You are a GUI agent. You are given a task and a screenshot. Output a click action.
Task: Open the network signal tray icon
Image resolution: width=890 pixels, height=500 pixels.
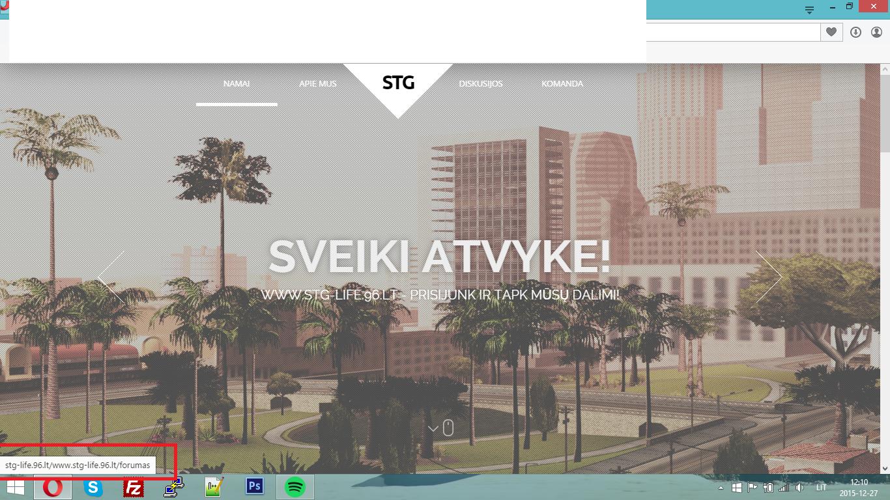pyautogui.click(x=784, y=488)
